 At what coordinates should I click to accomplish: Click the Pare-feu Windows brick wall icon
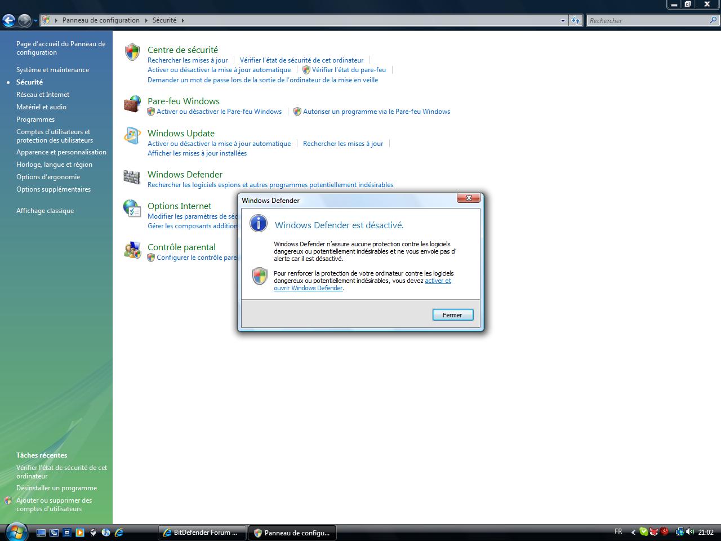pos(132,104)
